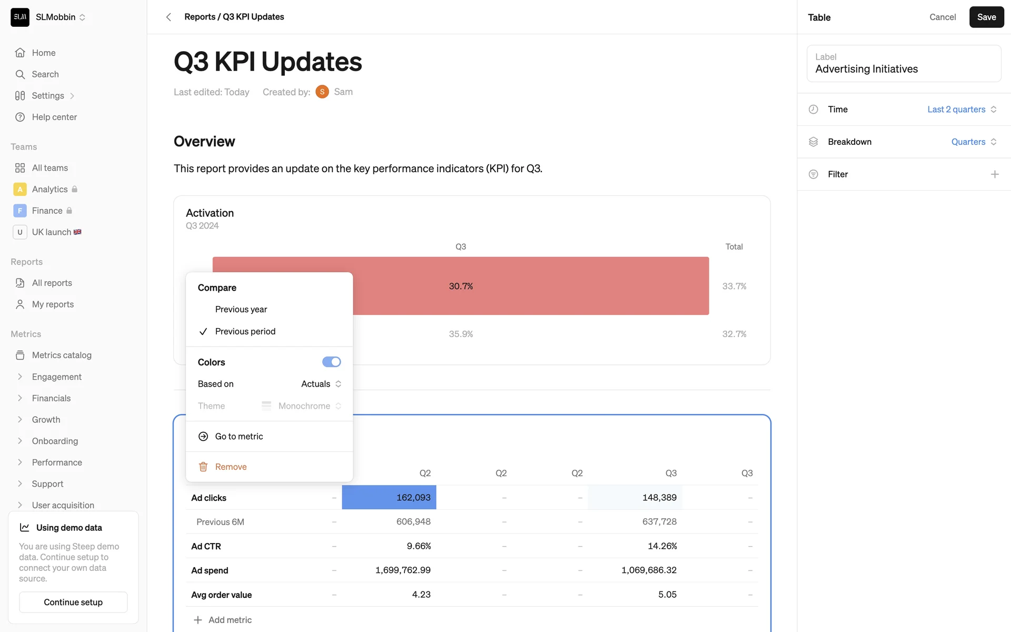Select Previous year comparison option
Viewport: 1011px width, 632px height.
[241, 309]
